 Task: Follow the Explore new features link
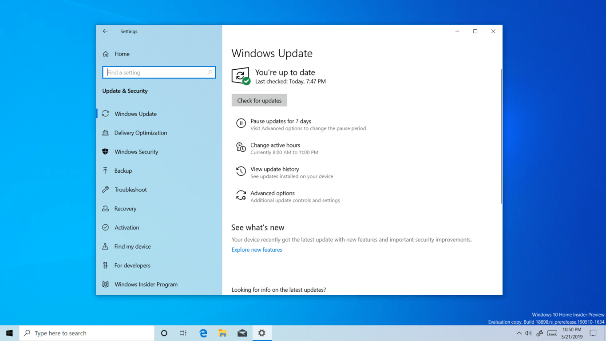pyautogui.click(x=257, y=250)
